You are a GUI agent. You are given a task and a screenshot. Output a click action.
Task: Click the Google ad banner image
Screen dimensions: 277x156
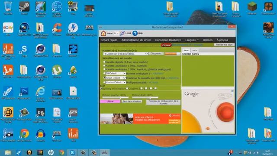pyautogui.click(x=208, y=111)
